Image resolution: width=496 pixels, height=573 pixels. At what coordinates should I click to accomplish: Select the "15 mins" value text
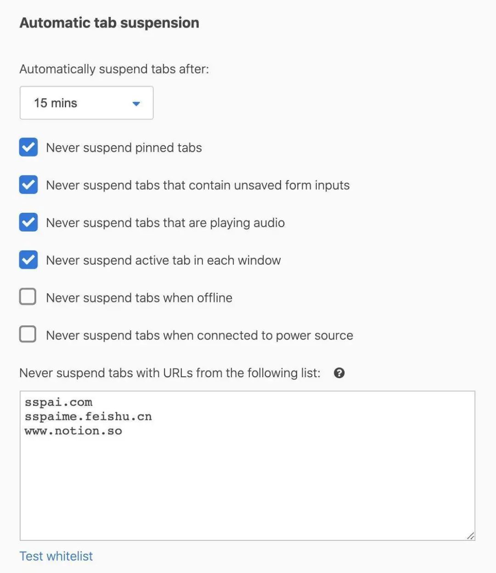click(56, 103)
